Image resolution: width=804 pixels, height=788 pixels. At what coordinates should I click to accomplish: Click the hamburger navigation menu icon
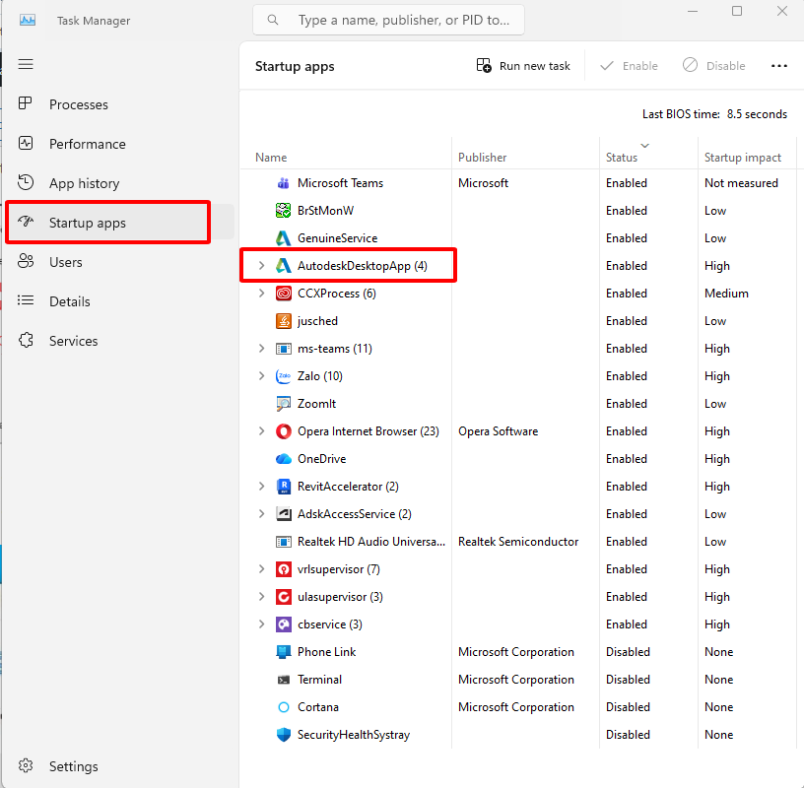click(x=26, y=64)
